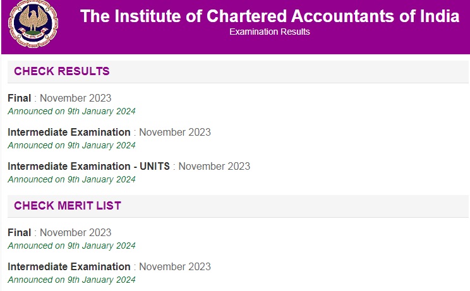Click November 2023 beside Intermediate Examination - UNITS
The image size is (470, 291).
coord(214,166)
